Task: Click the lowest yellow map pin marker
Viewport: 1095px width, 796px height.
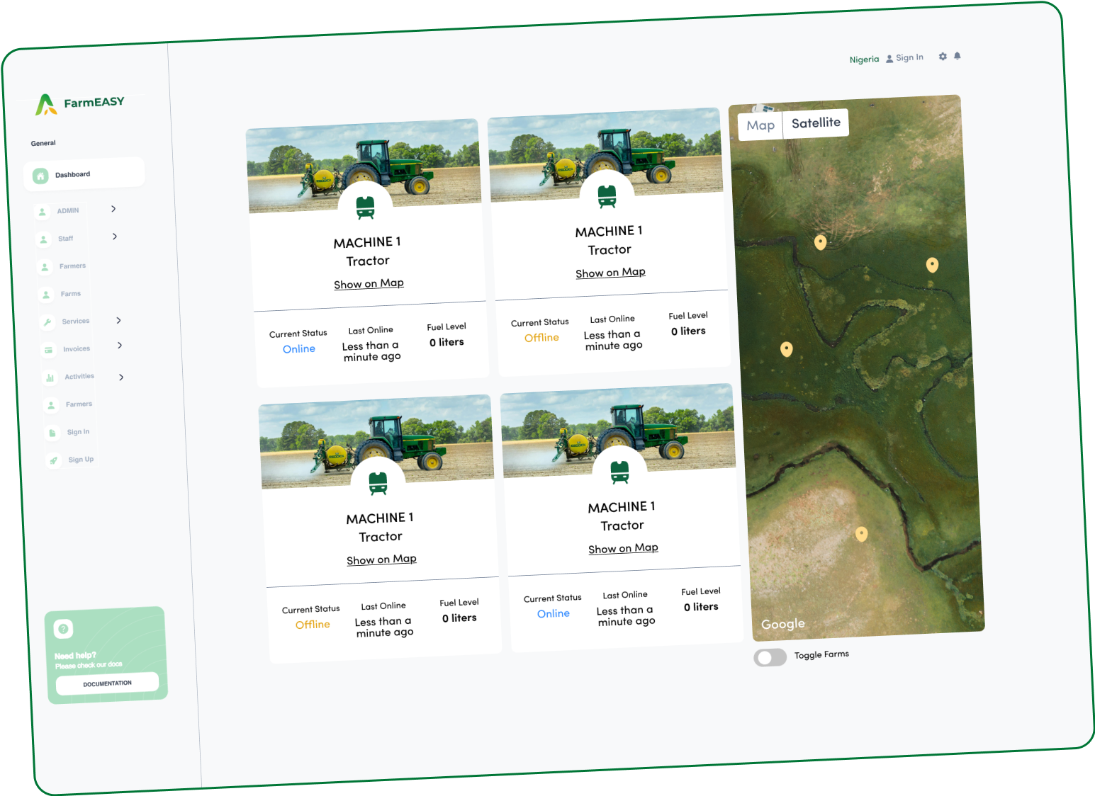Action: (x=861, y=534)
